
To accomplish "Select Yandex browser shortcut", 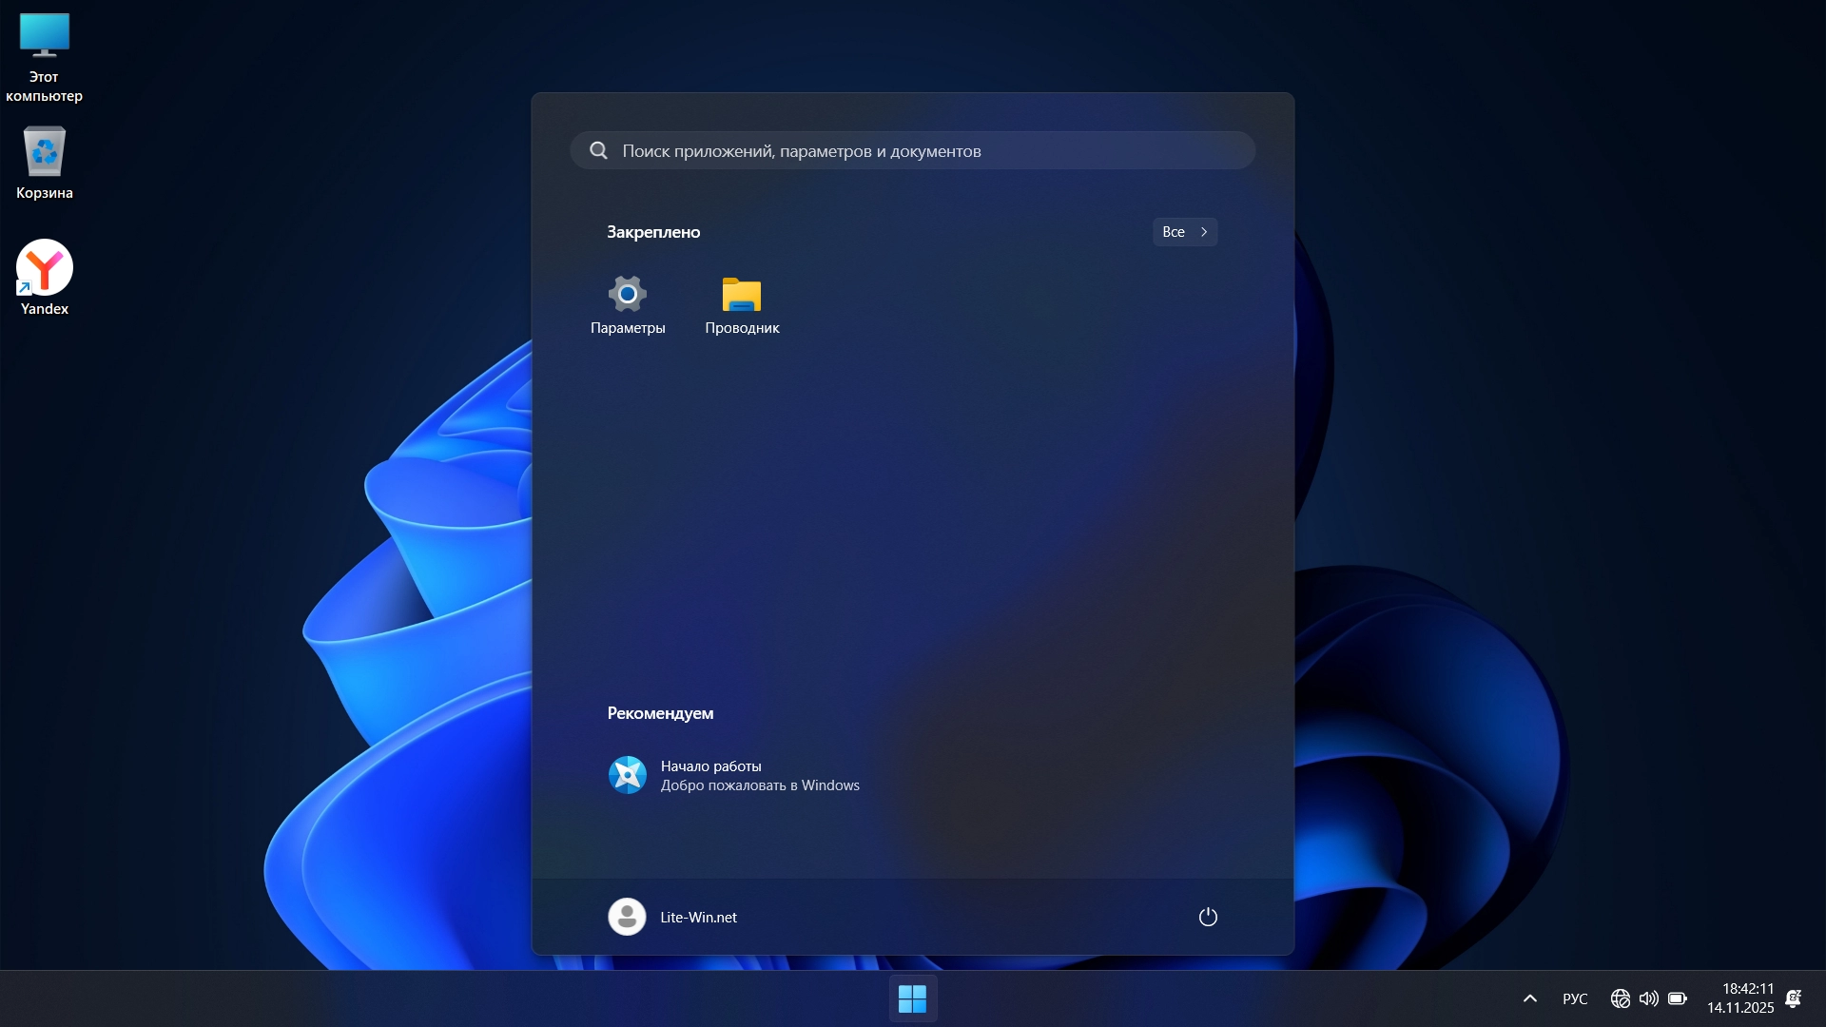I will click(x=44, y=278).
